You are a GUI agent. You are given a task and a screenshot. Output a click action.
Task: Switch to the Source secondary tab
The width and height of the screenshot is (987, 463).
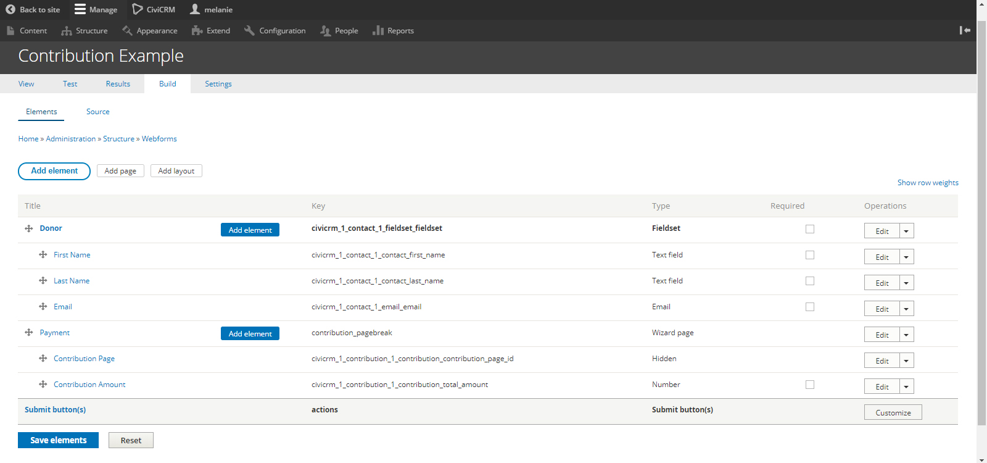click(98, 112)
